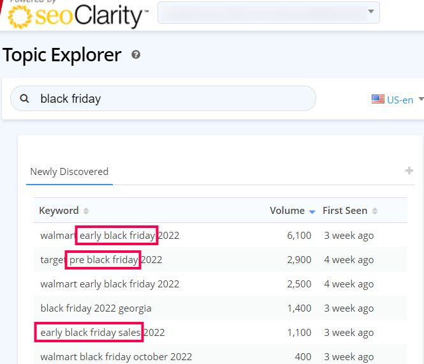Click the seoClarity logo
424x364 pixels.
tap(78, 16)
